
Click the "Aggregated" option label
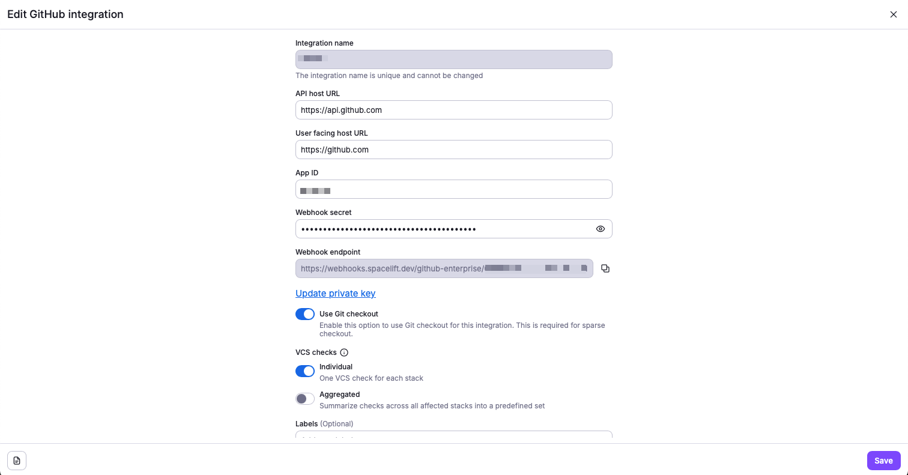tap(339, 395)
